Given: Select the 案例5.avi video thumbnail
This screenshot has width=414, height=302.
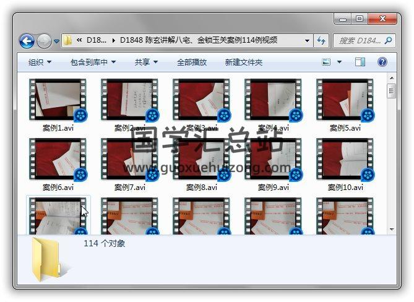Looking at the screenshot, I should tap(345, 100).
